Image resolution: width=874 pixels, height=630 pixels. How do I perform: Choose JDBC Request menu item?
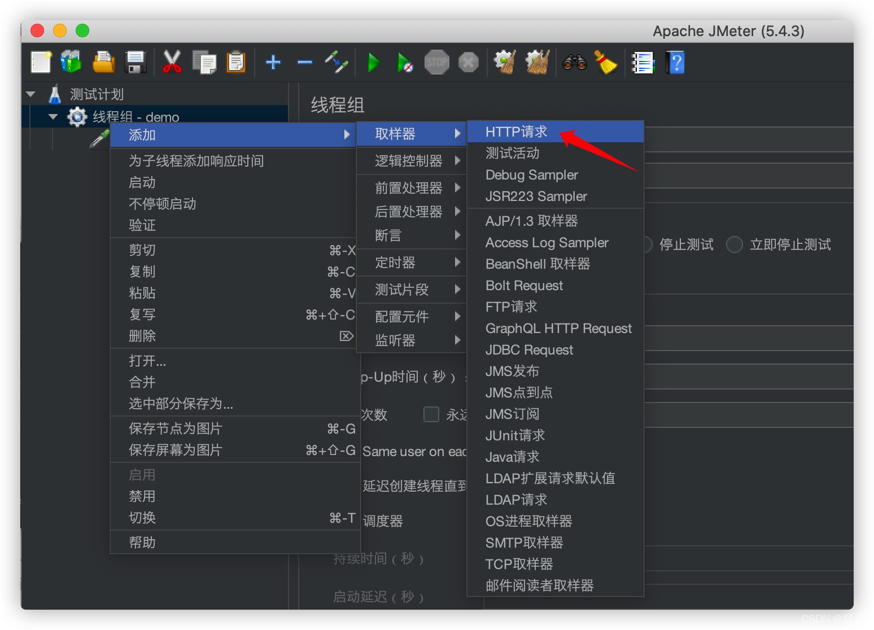click(556, 350)
